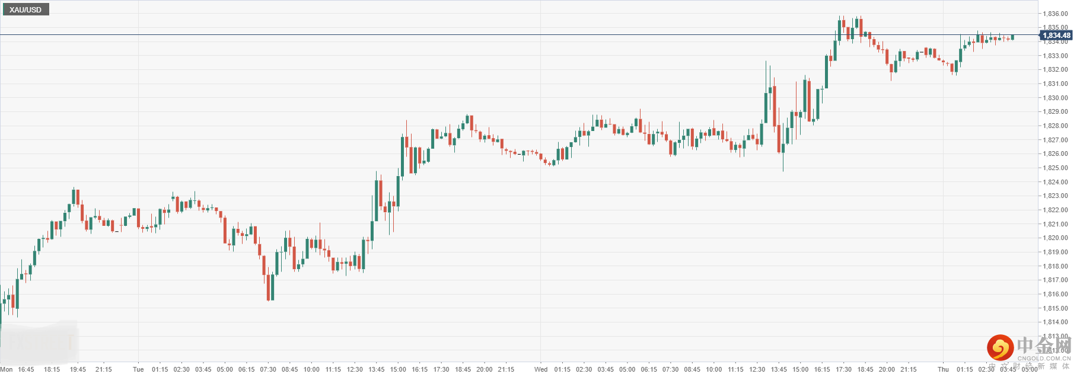Screen dimensions: 1080x377
Task: Select the Thu day marker on time axis
Action: tap(943, 369)
